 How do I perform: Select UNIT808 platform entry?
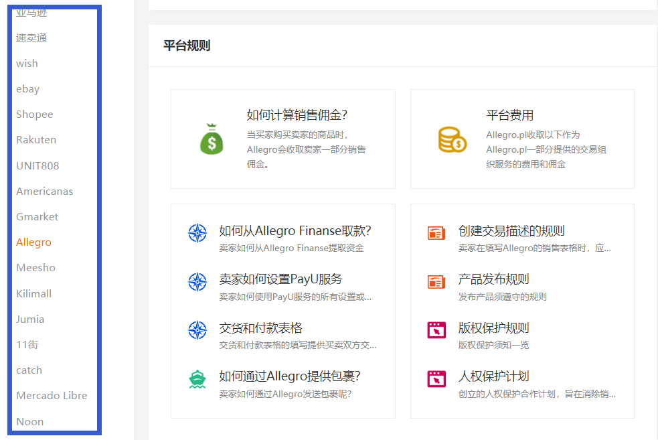pos(37,166)
